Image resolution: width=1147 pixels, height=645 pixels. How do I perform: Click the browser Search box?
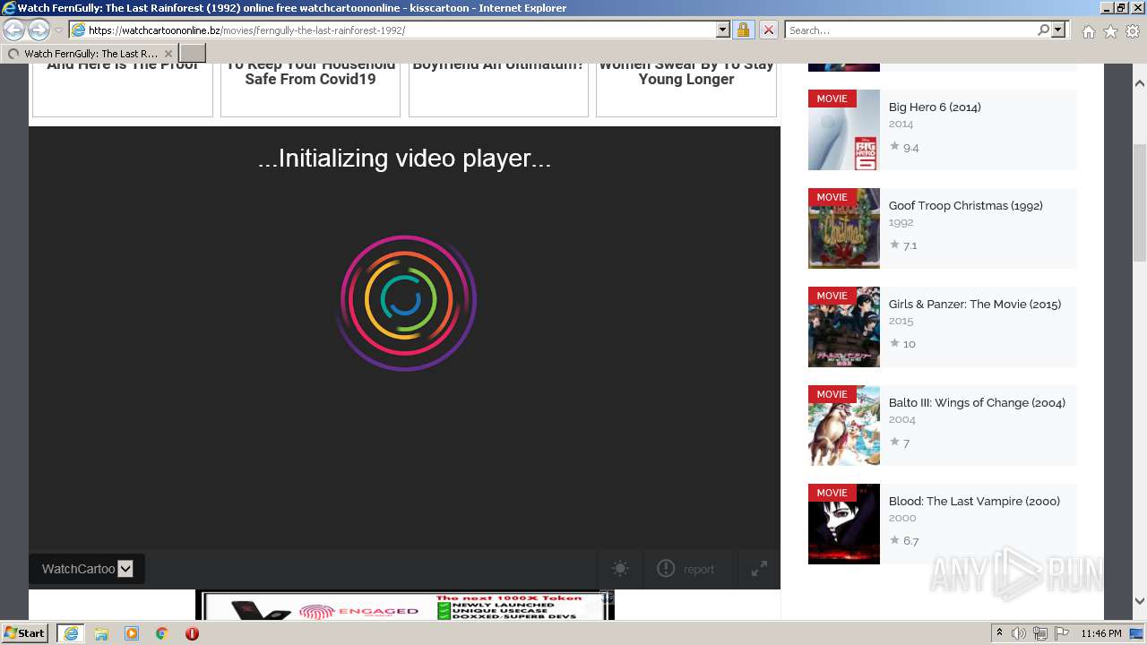point(911,30)
